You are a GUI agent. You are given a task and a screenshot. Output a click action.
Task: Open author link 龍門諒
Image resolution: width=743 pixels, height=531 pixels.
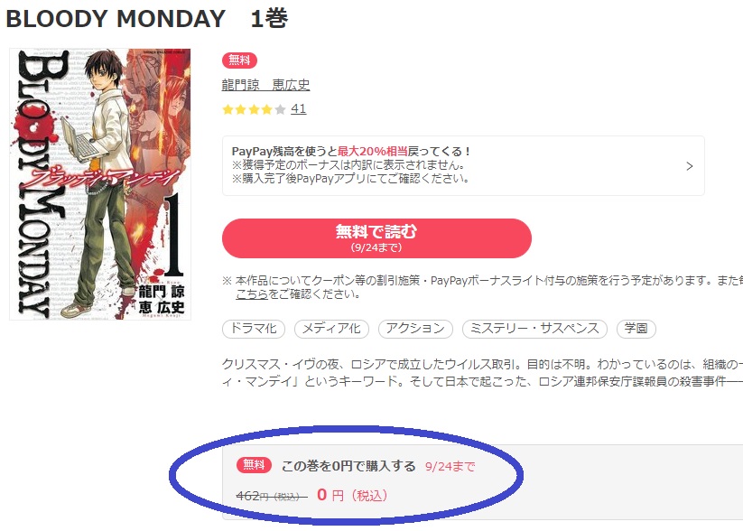tap(241, 85)
